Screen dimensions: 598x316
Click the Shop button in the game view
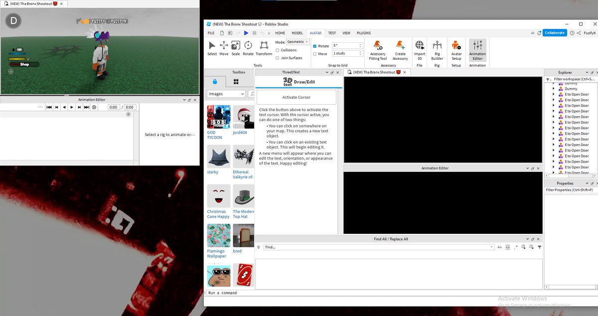pos(24,64)
